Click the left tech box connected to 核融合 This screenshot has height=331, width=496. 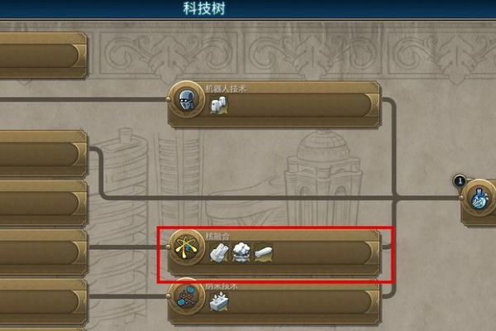coord(43,252)
